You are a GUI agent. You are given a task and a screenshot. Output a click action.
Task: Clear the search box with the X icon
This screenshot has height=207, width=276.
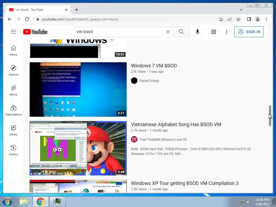168,32
